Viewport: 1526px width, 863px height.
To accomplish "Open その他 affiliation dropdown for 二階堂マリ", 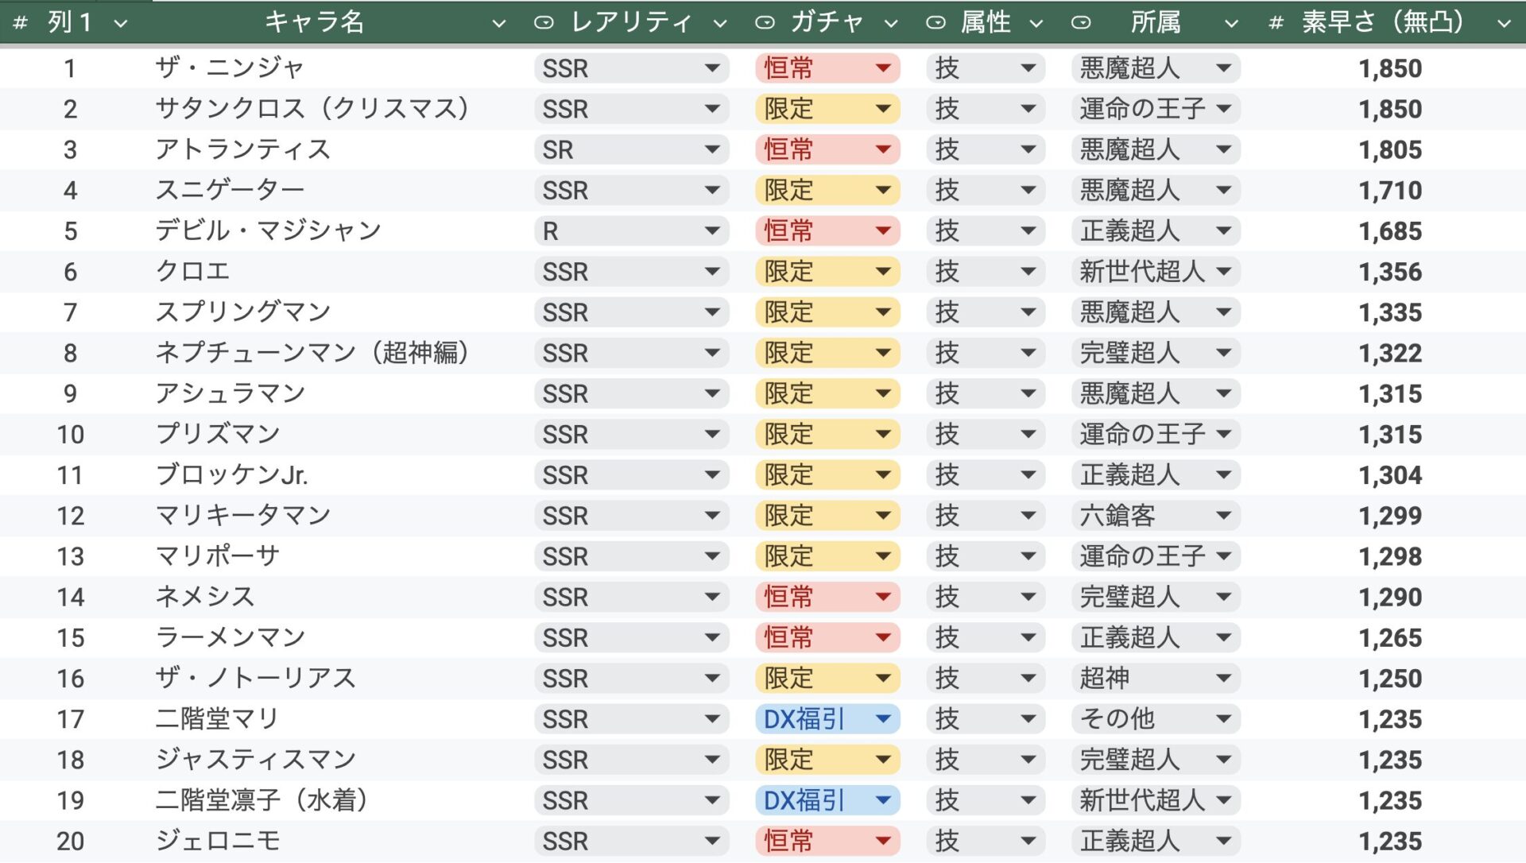I will pyautogui.click(x=1224, y=719).
